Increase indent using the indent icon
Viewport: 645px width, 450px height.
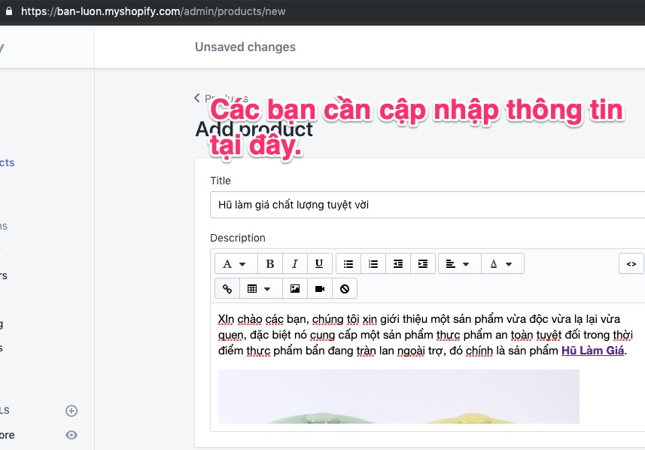tap(422, 263)
